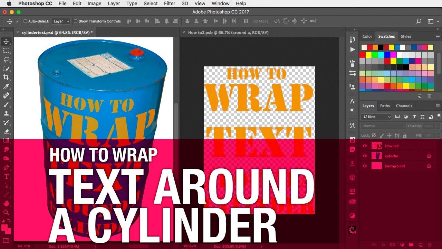Unlock the Background layer
Screen dimensions: 442x249
pyautogui.click(x=429, y=166)
